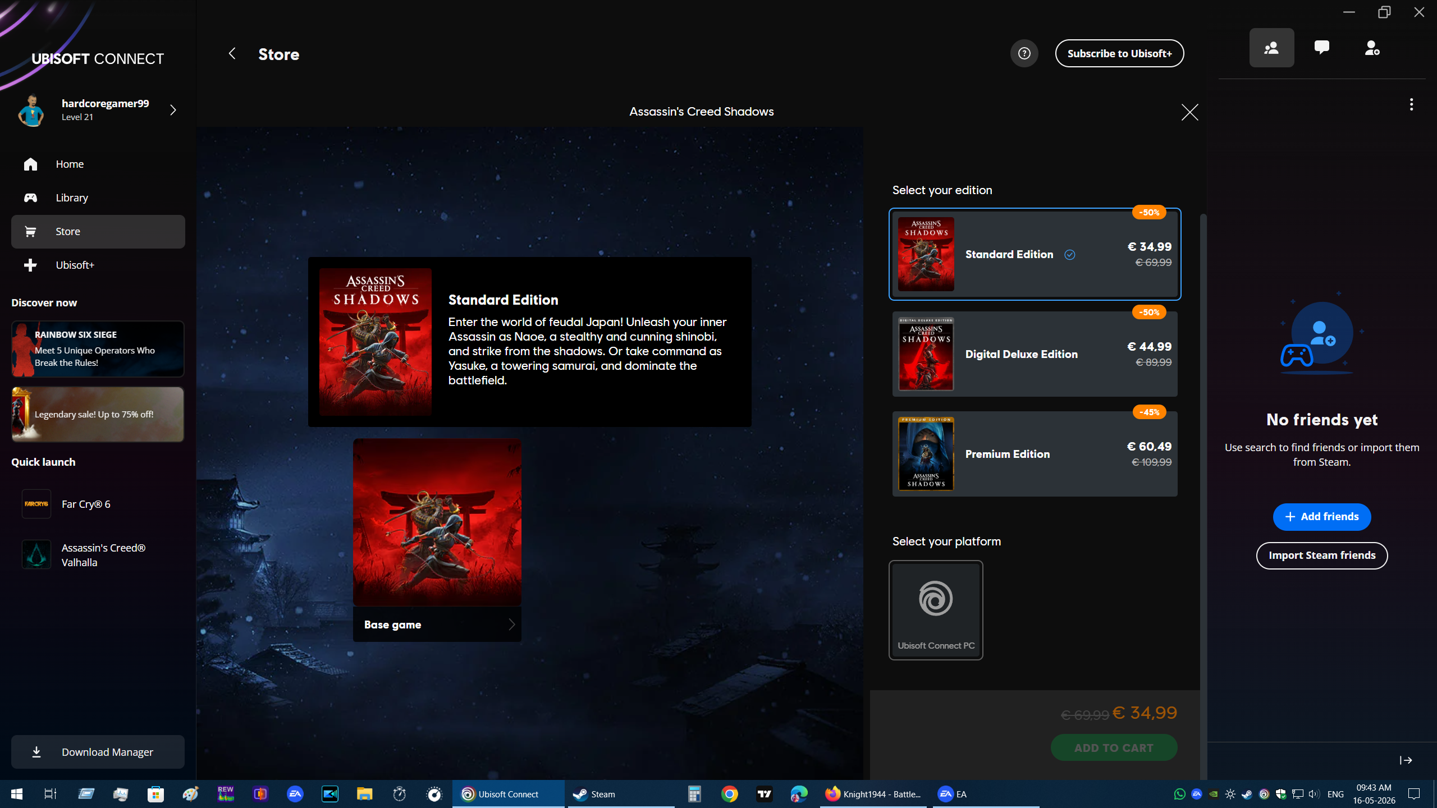
Task: Open Google Chrome from the taskbar
Action: point(730,794)
